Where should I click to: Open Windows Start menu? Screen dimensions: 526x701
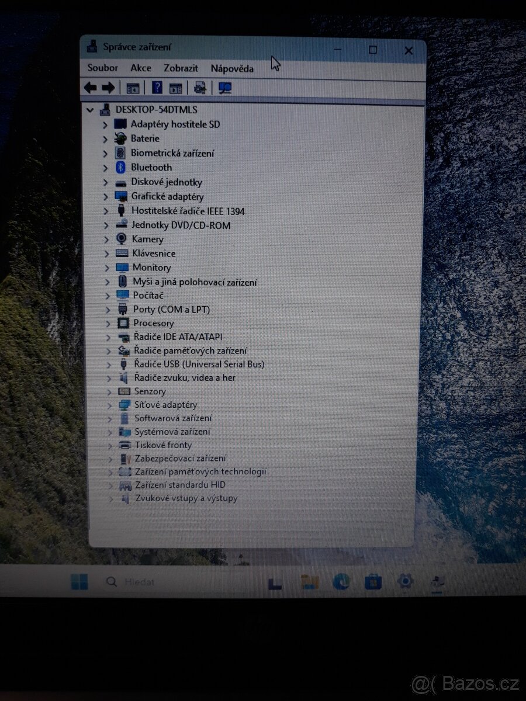click(x=79, y=582)
